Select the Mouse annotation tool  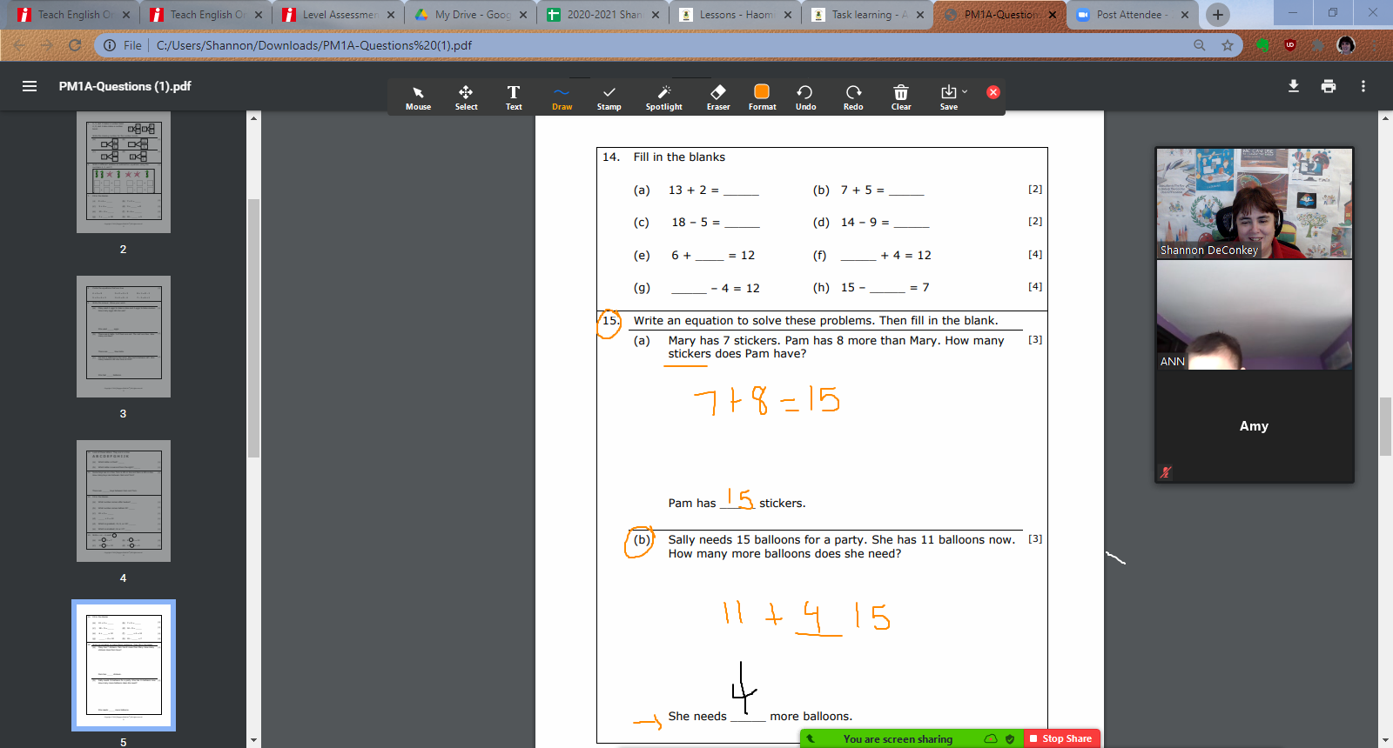tap(418, 97)
